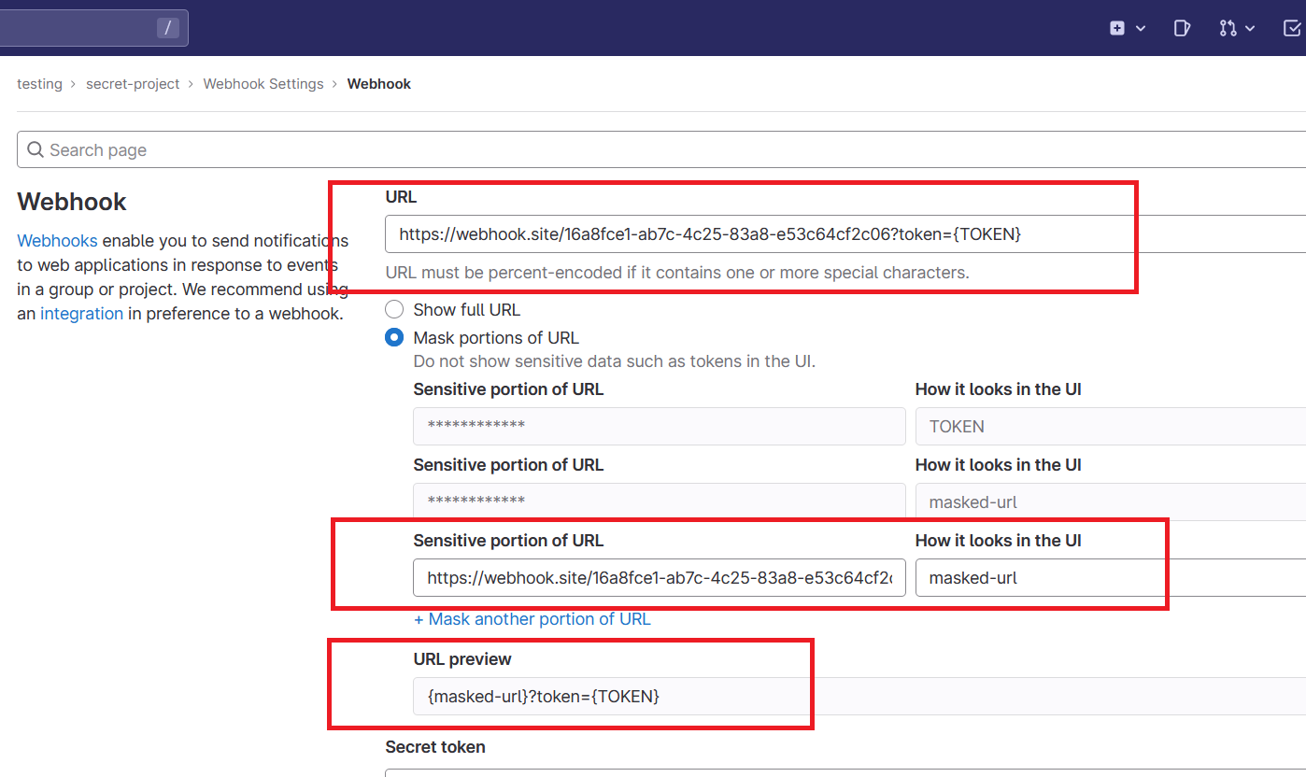The width and height of the screenshot is (1306, 777).
Task: Expand the Merge requests dropdown chevron
Action: point(1250,29)
